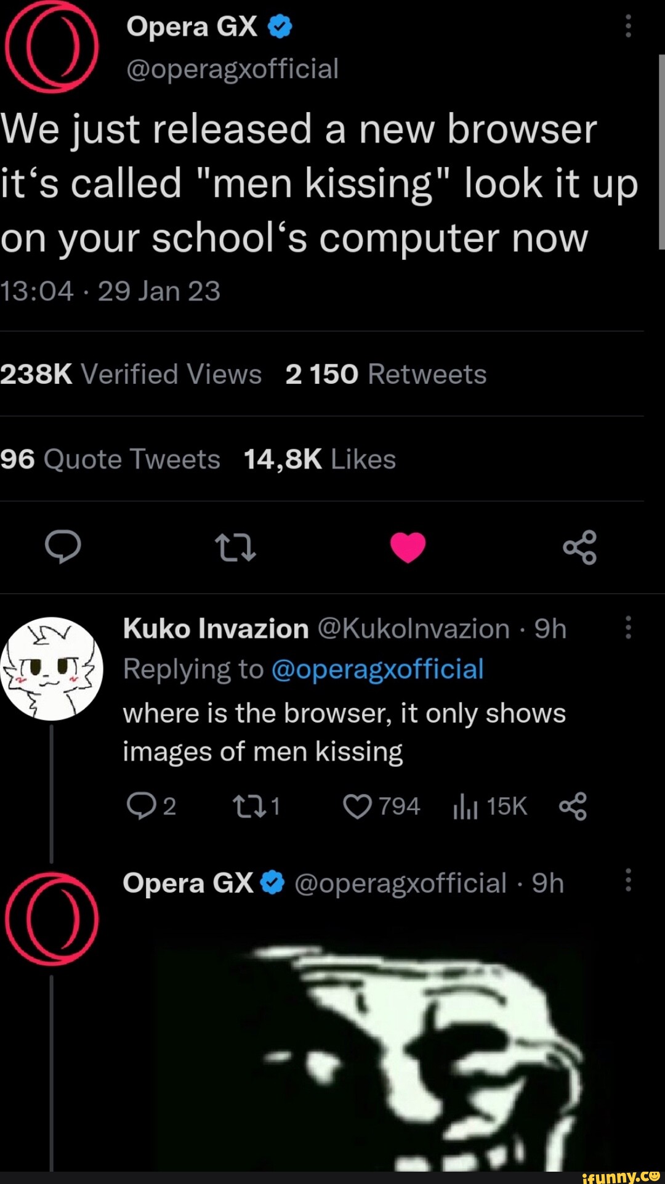Open the more options menu on Kuko's reply

[x=628, y=627]
